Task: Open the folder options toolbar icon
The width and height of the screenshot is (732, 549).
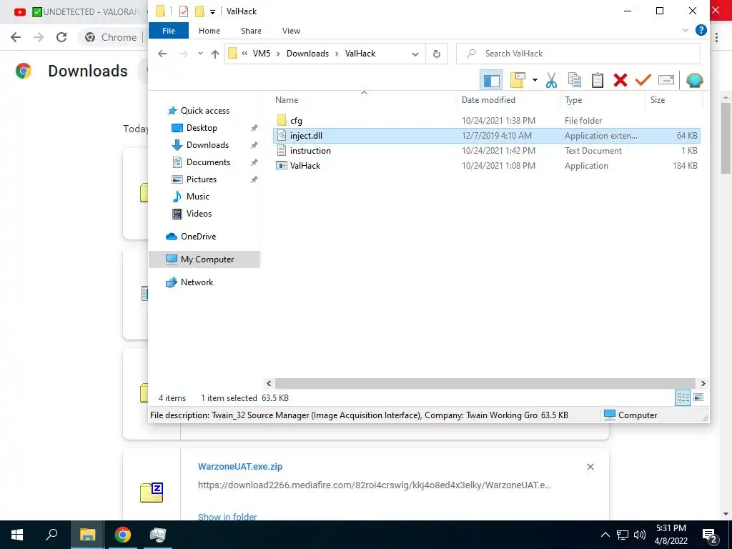Action: (518, 80)
